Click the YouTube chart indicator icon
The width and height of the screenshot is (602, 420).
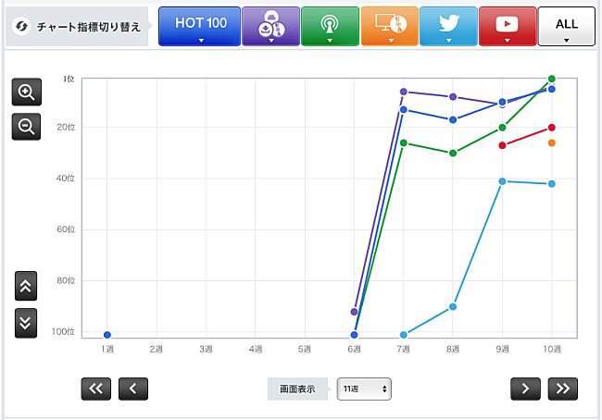click(x=508, y=26)
